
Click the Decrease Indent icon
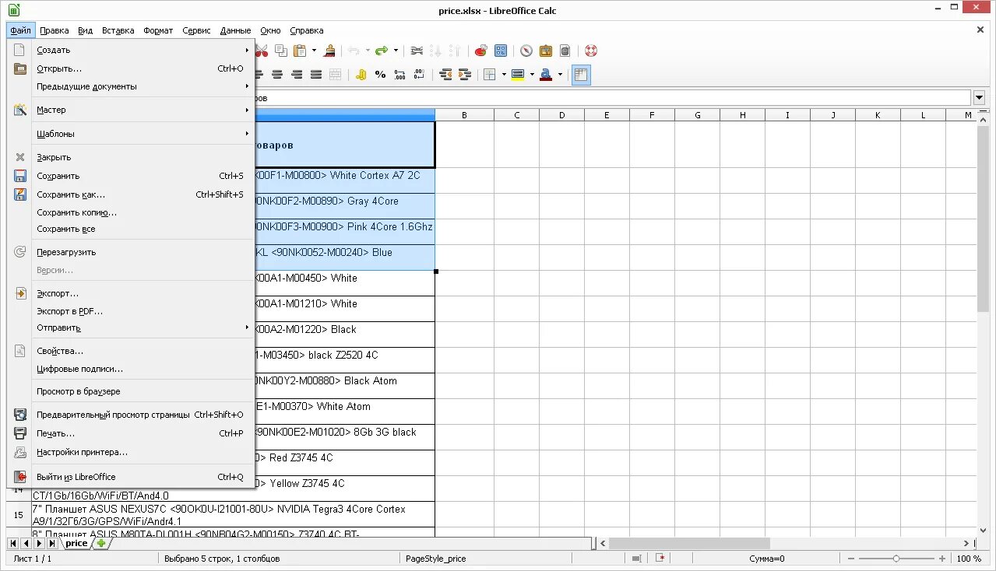click(x=445, y=75)
